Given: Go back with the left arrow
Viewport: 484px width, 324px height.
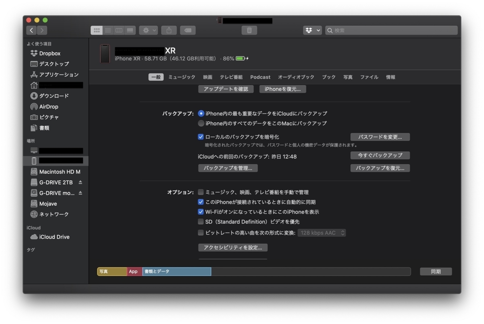Looking at the screenshot, I should [x=32, y=31].
